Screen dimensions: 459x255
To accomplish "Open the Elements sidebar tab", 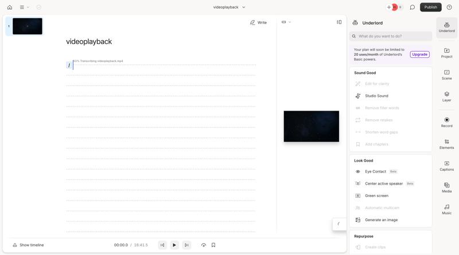I will [x=447, y=144].
